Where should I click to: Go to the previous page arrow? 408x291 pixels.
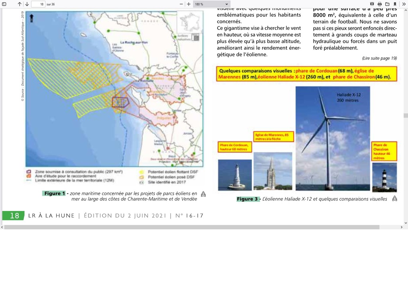(20, 4)
